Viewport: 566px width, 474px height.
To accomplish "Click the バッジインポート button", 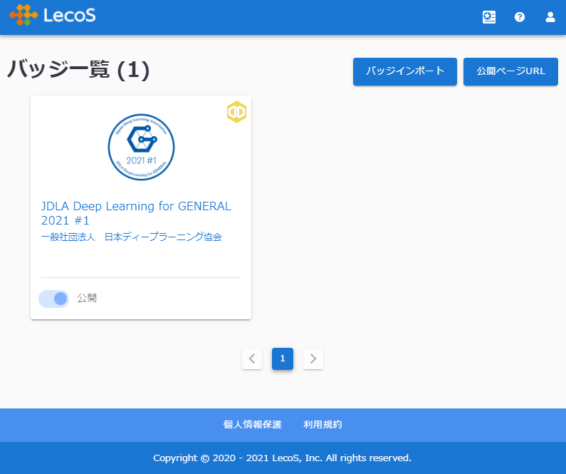I will point(405,71).
